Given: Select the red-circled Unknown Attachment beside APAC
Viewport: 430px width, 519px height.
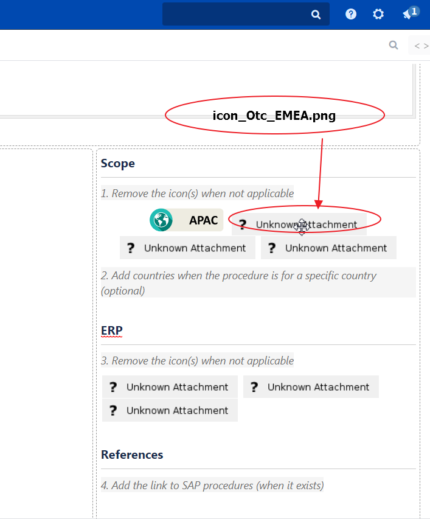Looking at the screenshot, I should pos(299,224).
